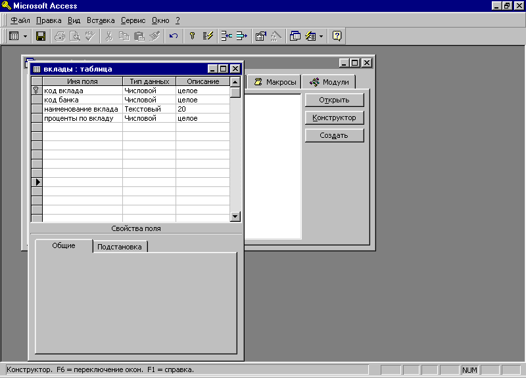Click scroll down arrow in table grid
The height and width of the screenshot is (378, 526).
(235, 217)
